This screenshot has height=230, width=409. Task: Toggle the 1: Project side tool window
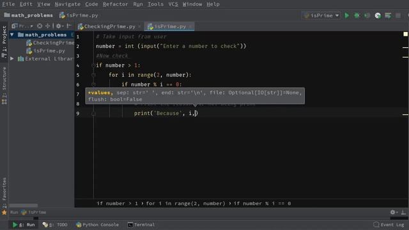[x=4, y=42]
